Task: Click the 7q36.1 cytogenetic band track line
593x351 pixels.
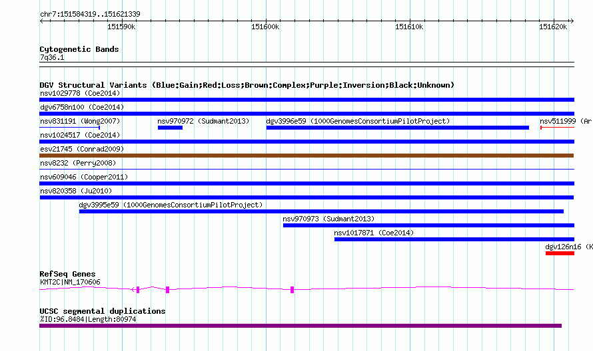Action: (306, 64)
